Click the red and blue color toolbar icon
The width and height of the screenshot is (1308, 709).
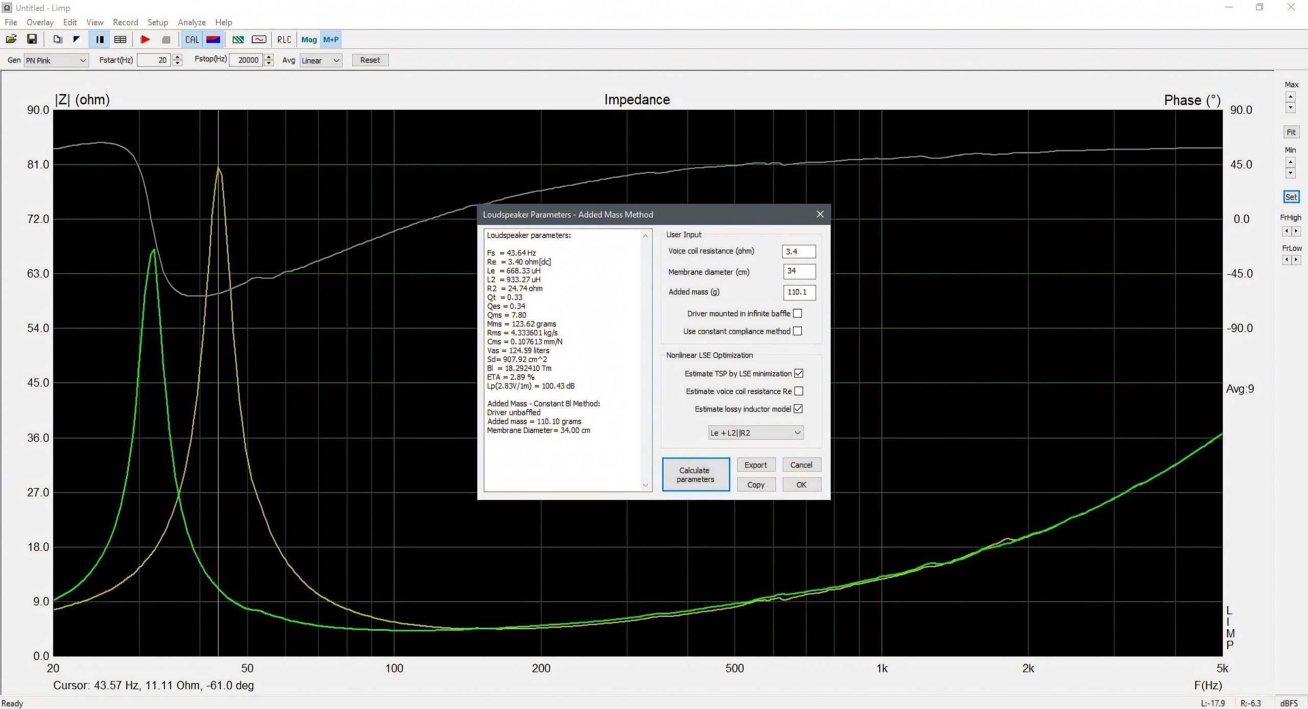click(213, 39)
